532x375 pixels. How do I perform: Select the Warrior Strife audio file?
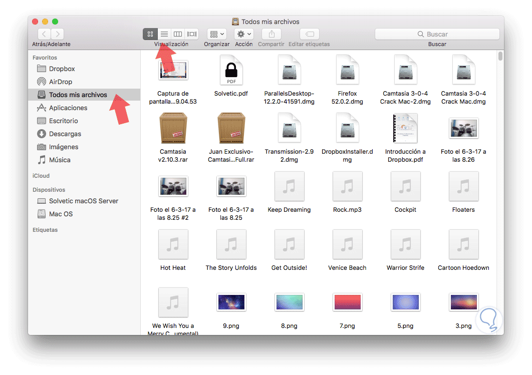pos(405,244)
